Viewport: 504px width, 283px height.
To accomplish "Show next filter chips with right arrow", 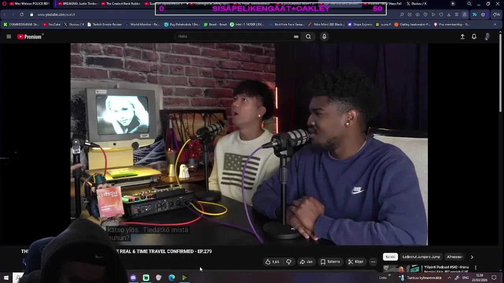I will 472,257.
